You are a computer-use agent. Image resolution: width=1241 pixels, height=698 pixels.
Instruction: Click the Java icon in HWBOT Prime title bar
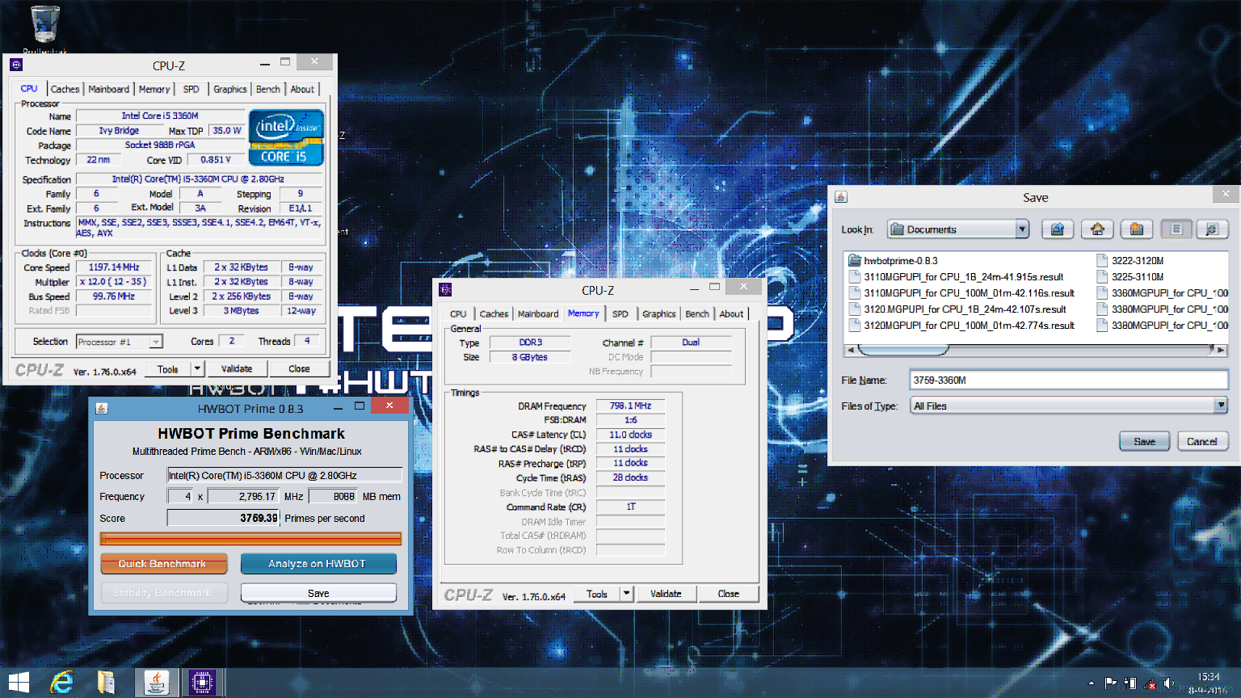102,408
